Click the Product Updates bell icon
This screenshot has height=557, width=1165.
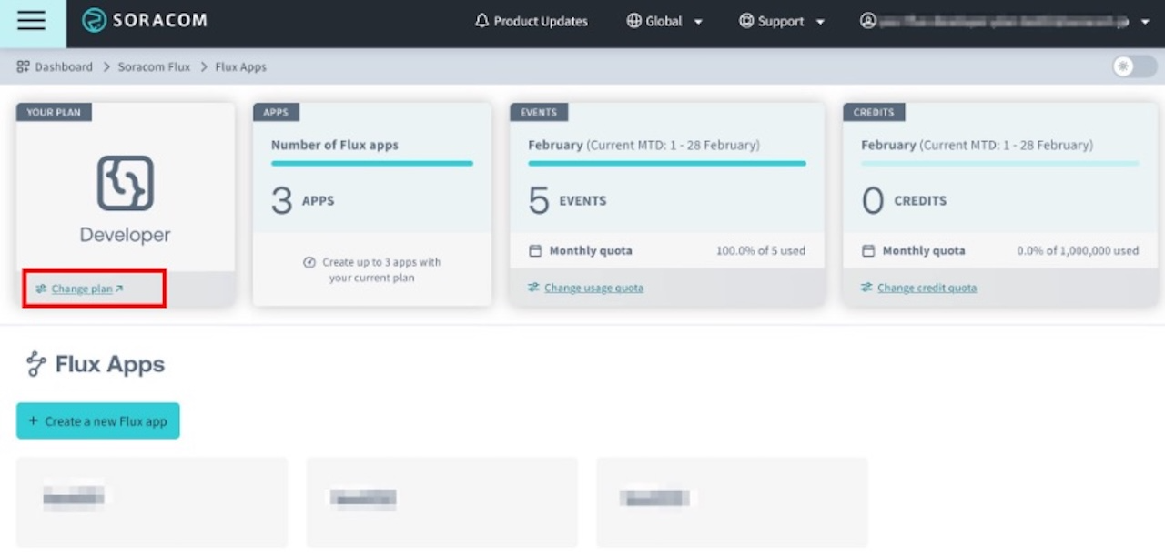[482, 21]
